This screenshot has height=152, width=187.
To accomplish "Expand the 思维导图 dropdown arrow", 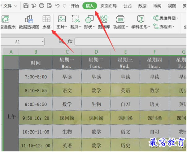I will 178,18.
